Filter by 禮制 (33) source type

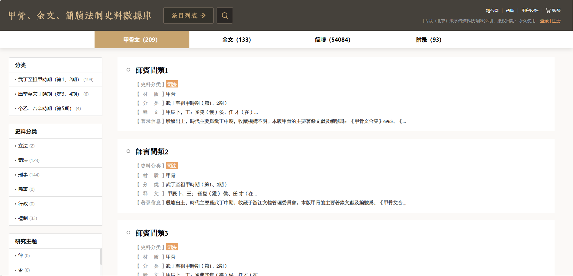coord(56,218)
